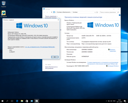Open 'Центр безопасности и обслуживания' link

coord(51,68)
